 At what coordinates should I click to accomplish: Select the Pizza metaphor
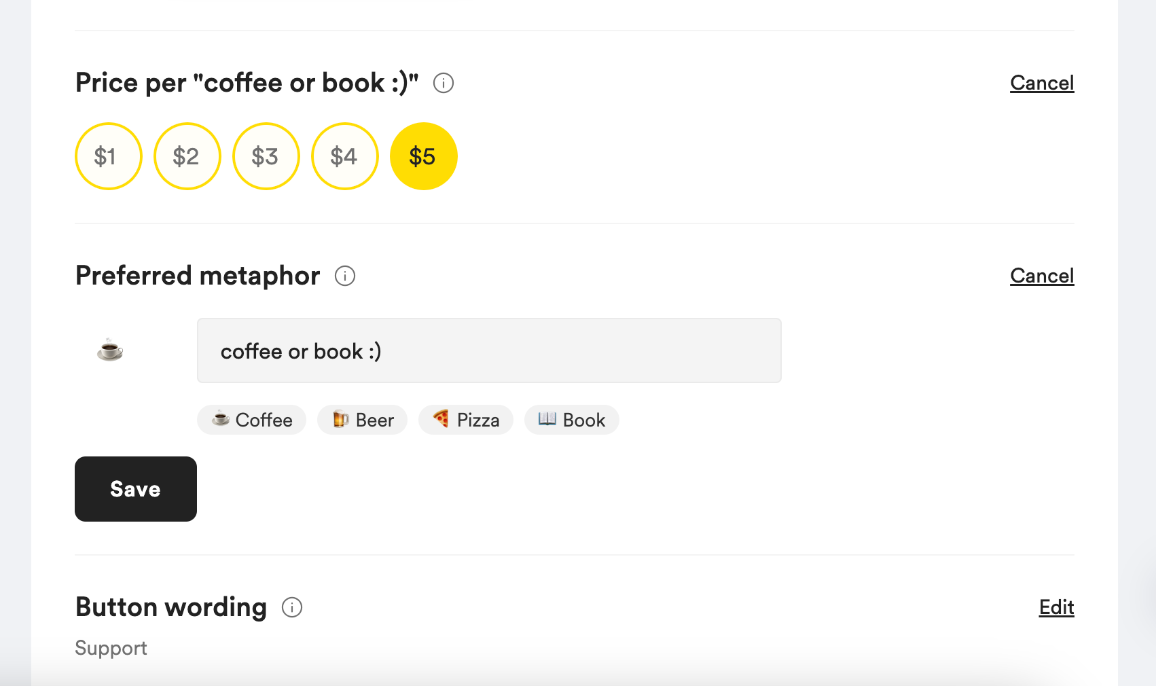[x=466, y=420]
